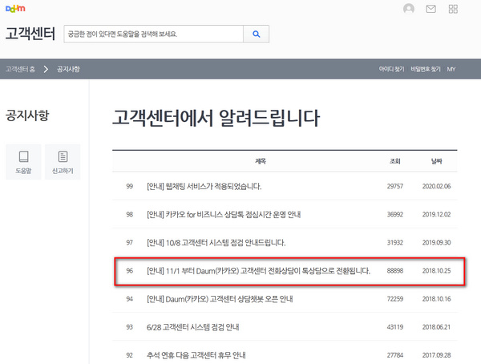Click the search magnifier button

[x=257, y=34]
